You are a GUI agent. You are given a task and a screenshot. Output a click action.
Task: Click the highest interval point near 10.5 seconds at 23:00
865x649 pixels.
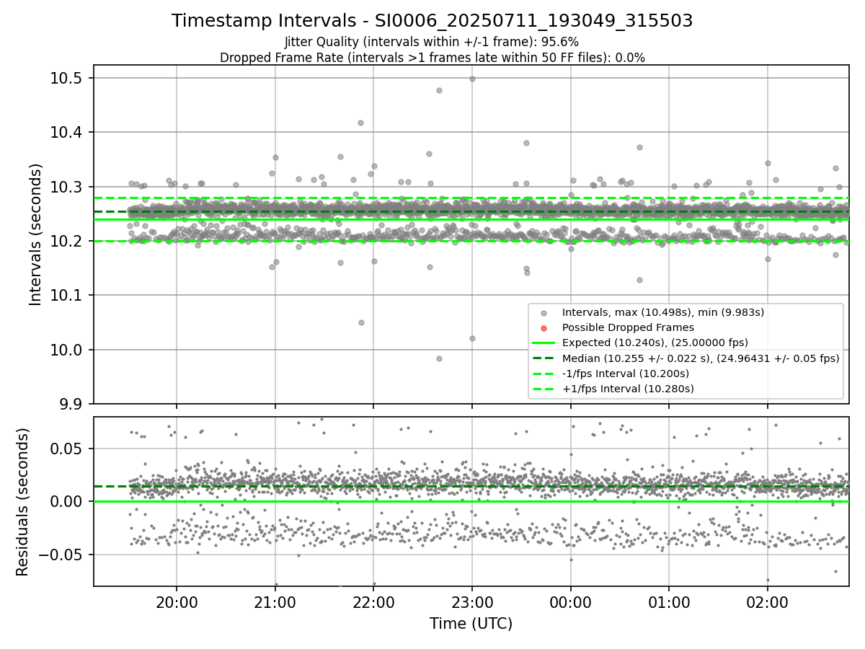[472, 79]
